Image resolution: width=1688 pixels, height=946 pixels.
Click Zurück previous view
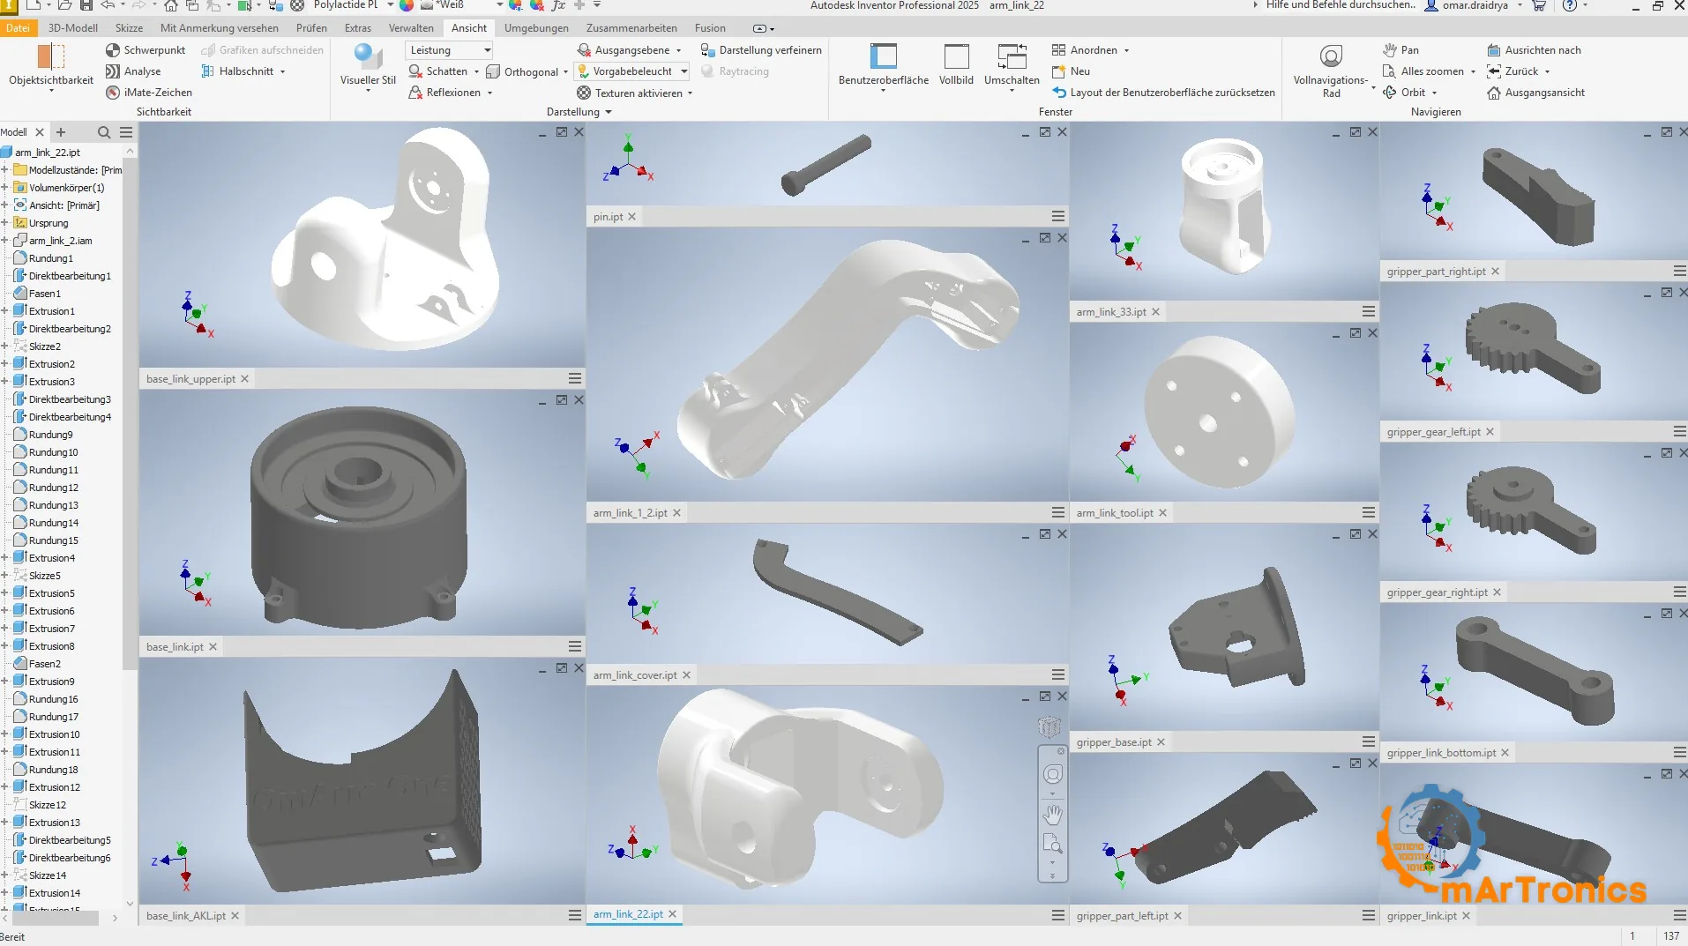pos(1512,71)
